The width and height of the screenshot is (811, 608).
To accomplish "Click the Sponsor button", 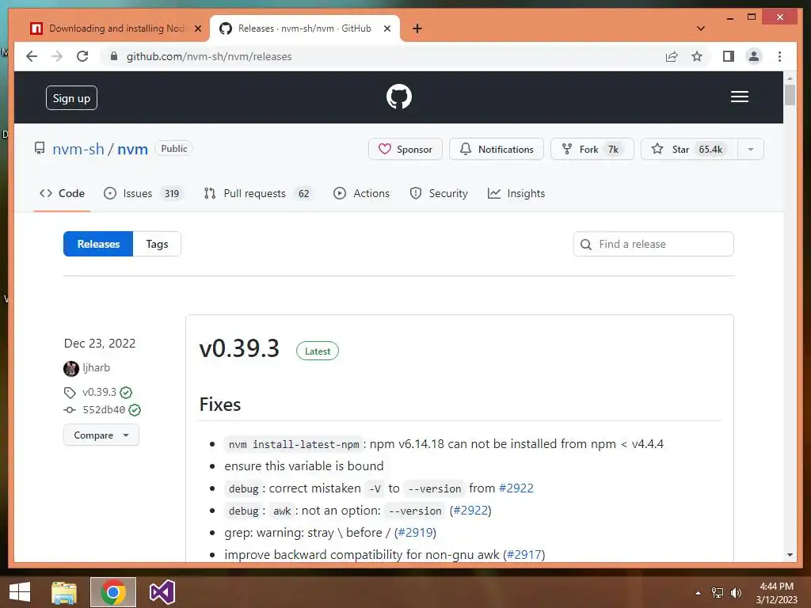I will point(405,150).
